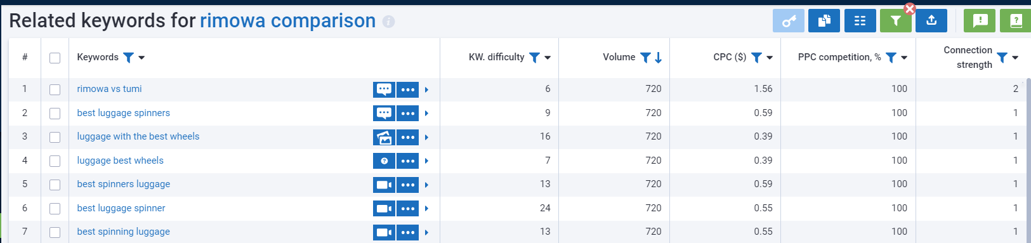
Task: Clear filters with the red X badge
Action: point(910,9)
